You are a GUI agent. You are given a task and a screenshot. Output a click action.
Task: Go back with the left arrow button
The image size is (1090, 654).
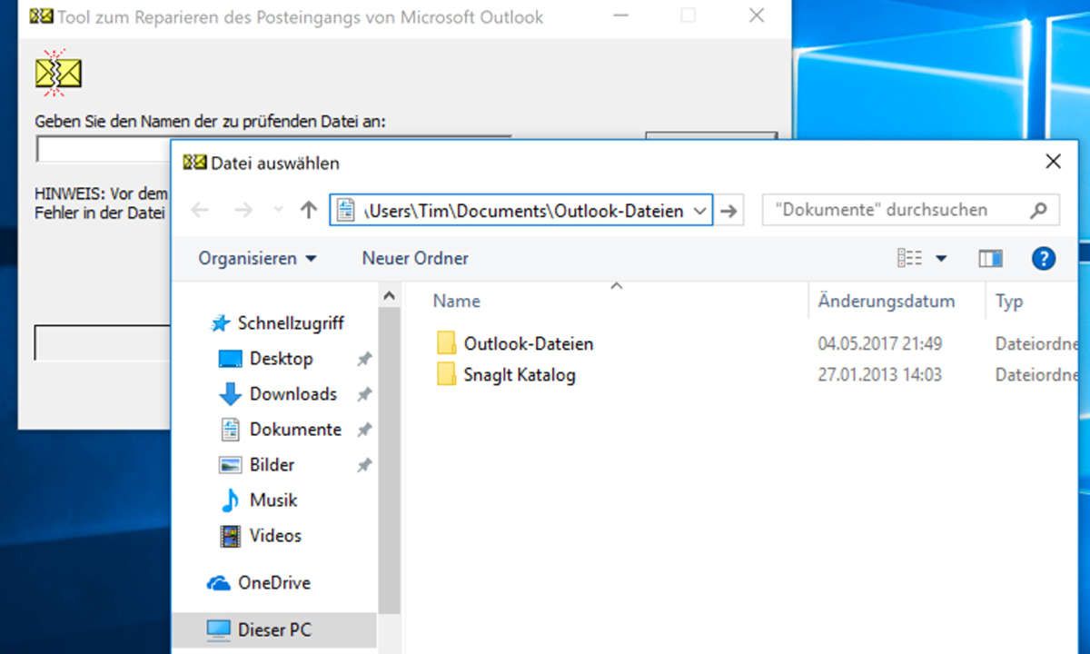pyautogui.click(x=200, y=211)
